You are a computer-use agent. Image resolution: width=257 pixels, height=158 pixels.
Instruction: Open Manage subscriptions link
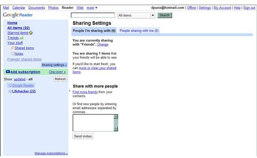click(x=51, y=153)
